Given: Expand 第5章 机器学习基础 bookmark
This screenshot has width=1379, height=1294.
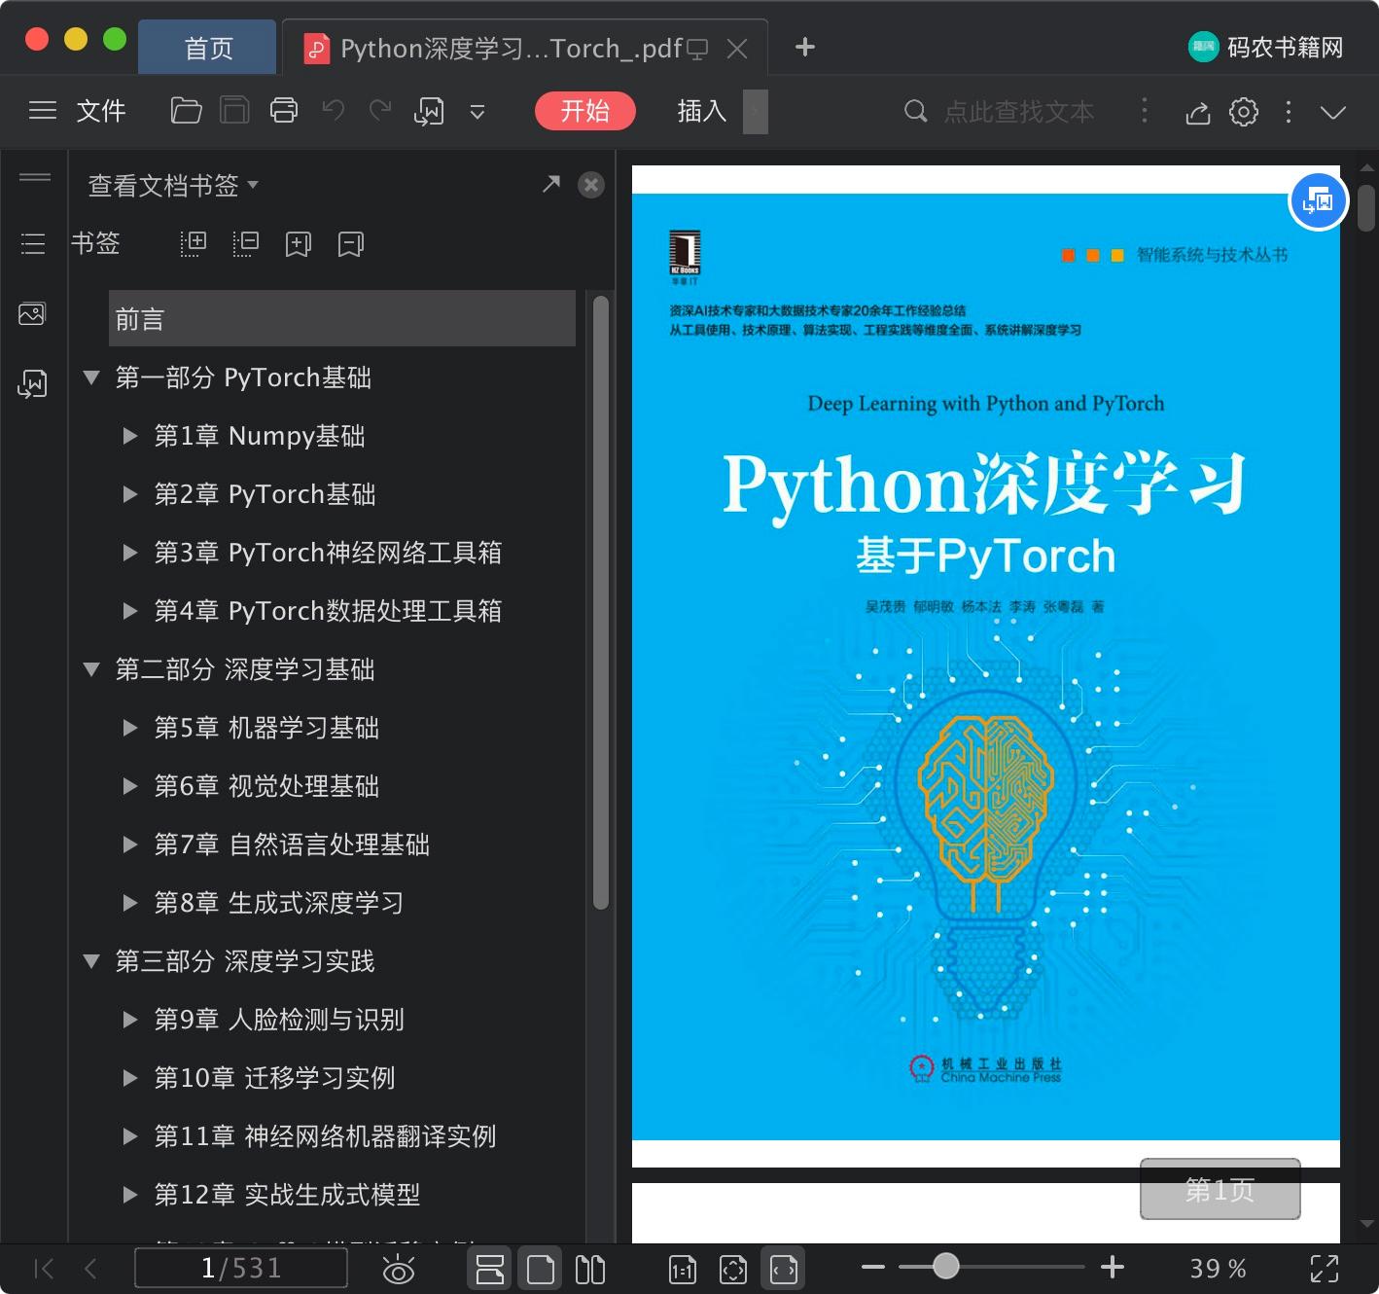Looking at the screenshot, I should pyautogui.click(x=129, y=728).
